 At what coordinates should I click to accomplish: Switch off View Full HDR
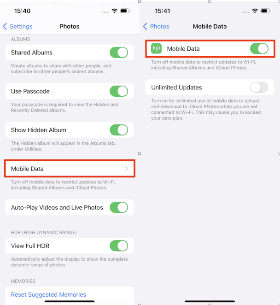(119, 246)
